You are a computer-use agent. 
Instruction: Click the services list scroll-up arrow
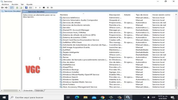pyautogui.click(x=176, y=14)
